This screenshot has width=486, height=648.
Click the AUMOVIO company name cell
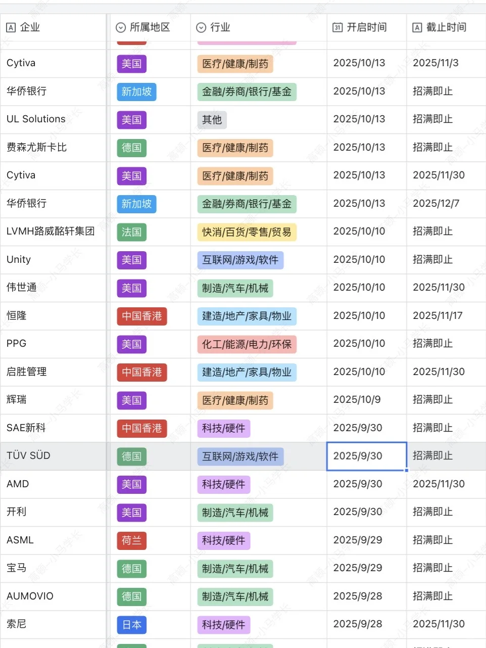tap(53, 596)
